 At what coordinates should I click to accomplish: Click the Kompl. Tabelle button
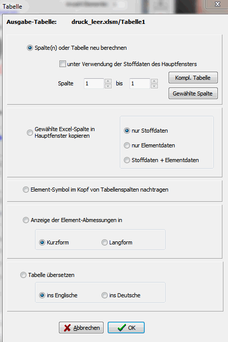pos(193,78)
